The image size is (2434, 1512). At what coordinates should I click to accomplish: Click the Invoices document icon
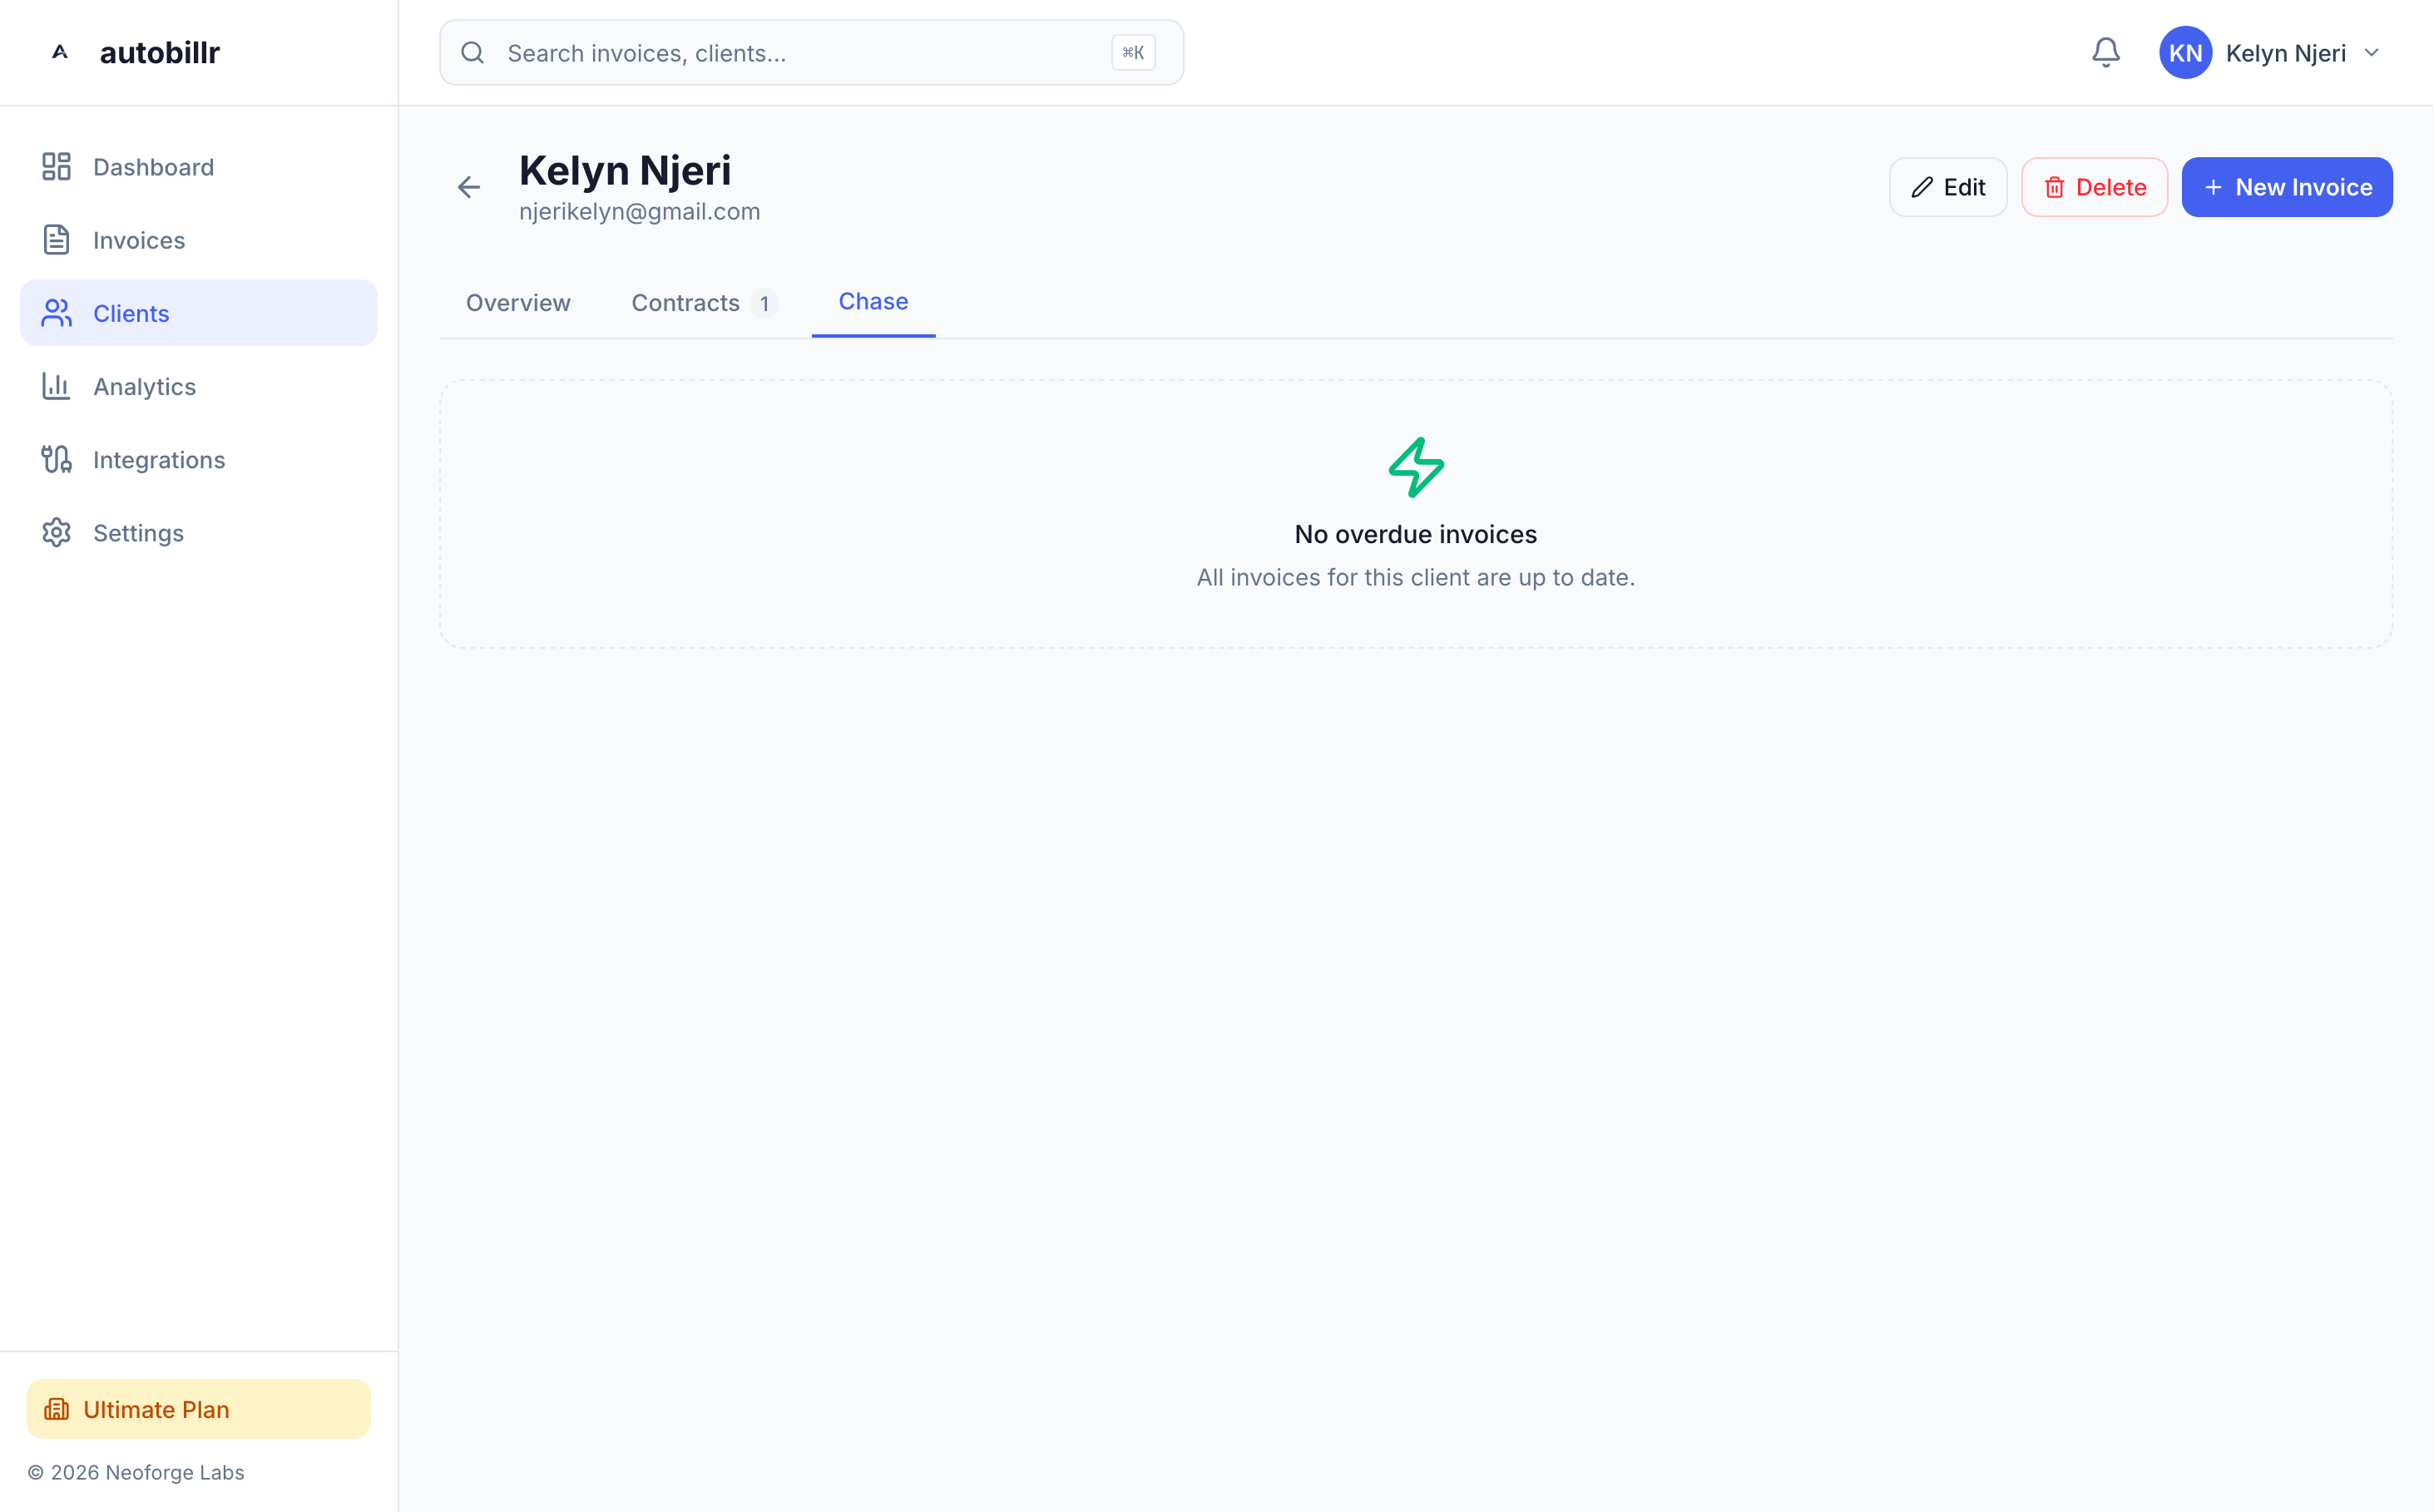click(x=56, y=240)
